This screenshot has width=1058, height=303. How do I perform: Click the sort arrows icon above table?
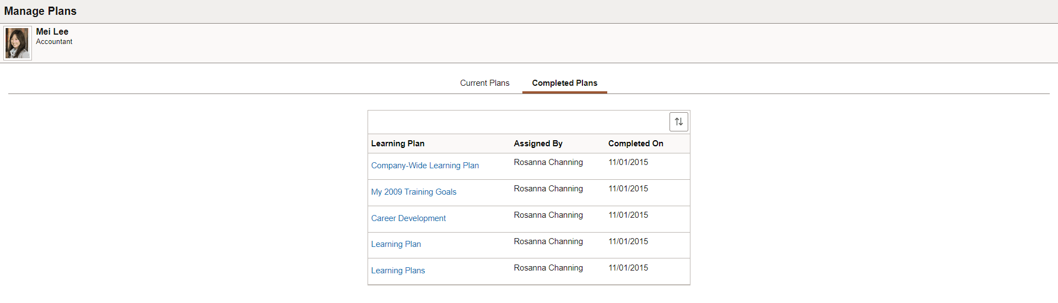pyautogui.click(x=678, y=122)
